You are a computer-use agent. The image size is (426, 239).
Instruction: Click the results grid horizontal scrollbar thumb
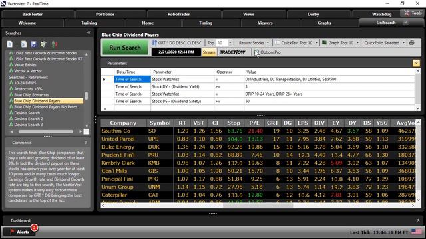(258, 206)
